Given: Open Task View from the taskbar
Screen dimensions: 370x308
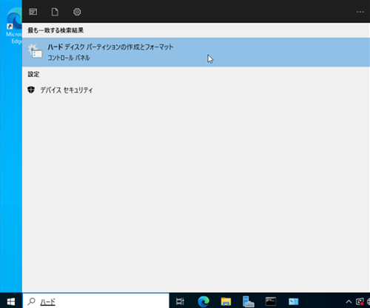Looking at the screenshot, I should [180, 301].
